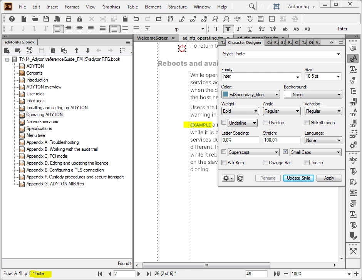Image resolution: width=362 pixels, height=280 pixels.
Task: Click the trash icon in book panel
Action: point(53,50)
